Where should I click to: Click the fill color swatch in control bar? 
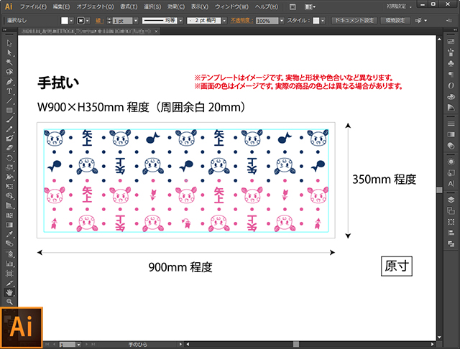coord(65,21)
